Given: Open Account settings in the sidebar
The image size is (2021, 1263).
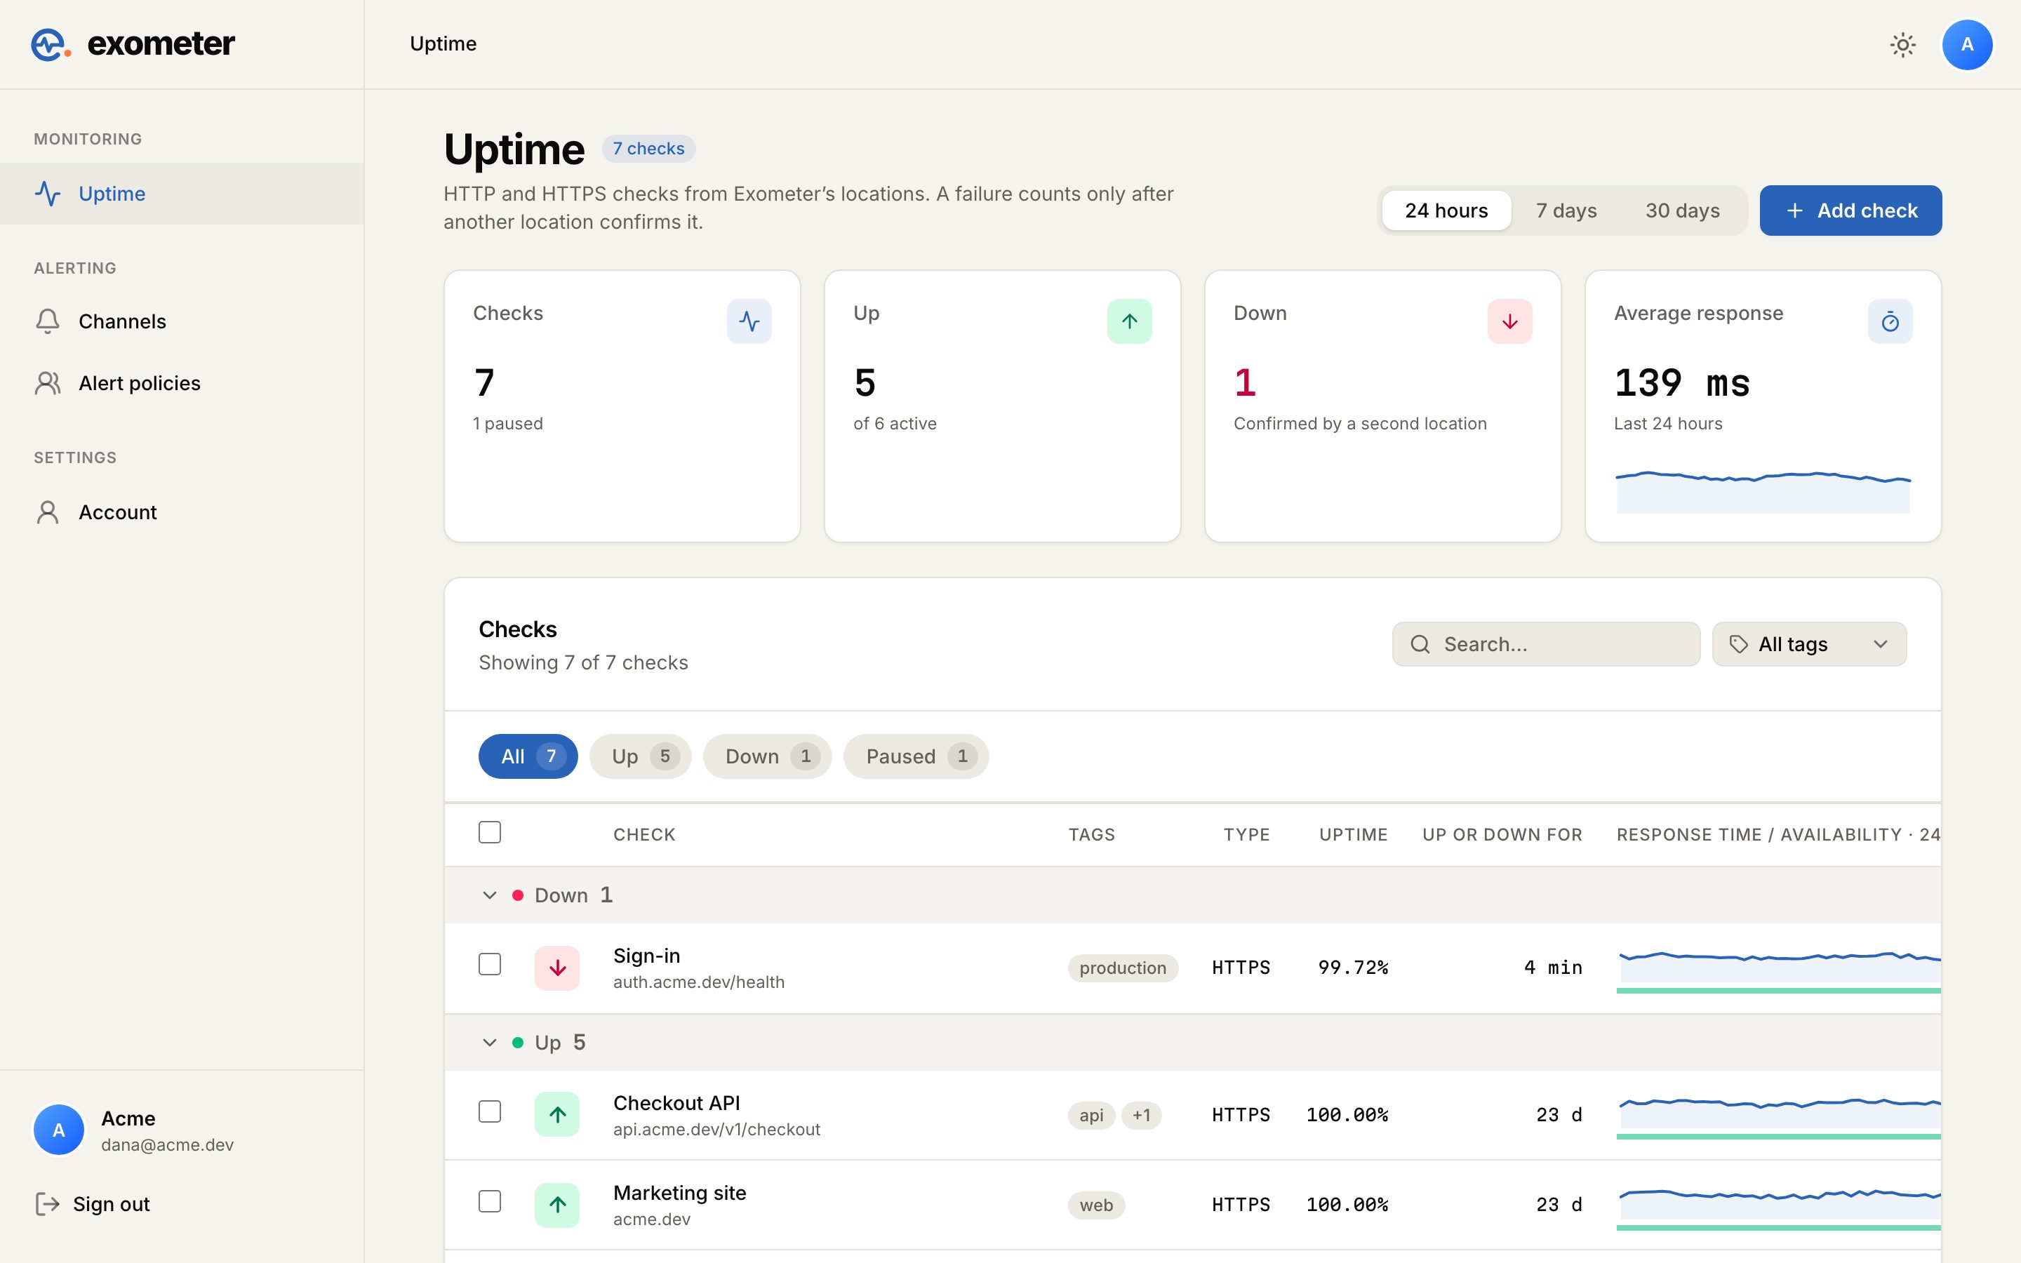Looking at the screenshot, I should (181, 512).
